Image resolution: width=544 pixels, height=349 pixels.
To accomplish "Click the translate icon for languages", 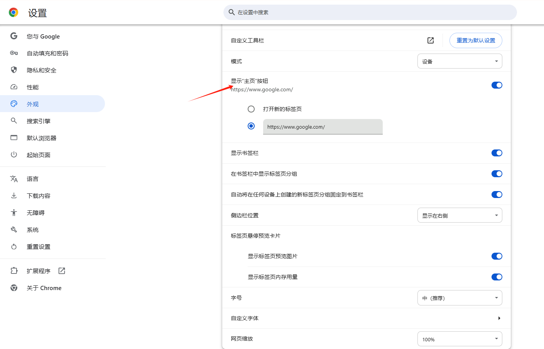I will pos(14,179).
